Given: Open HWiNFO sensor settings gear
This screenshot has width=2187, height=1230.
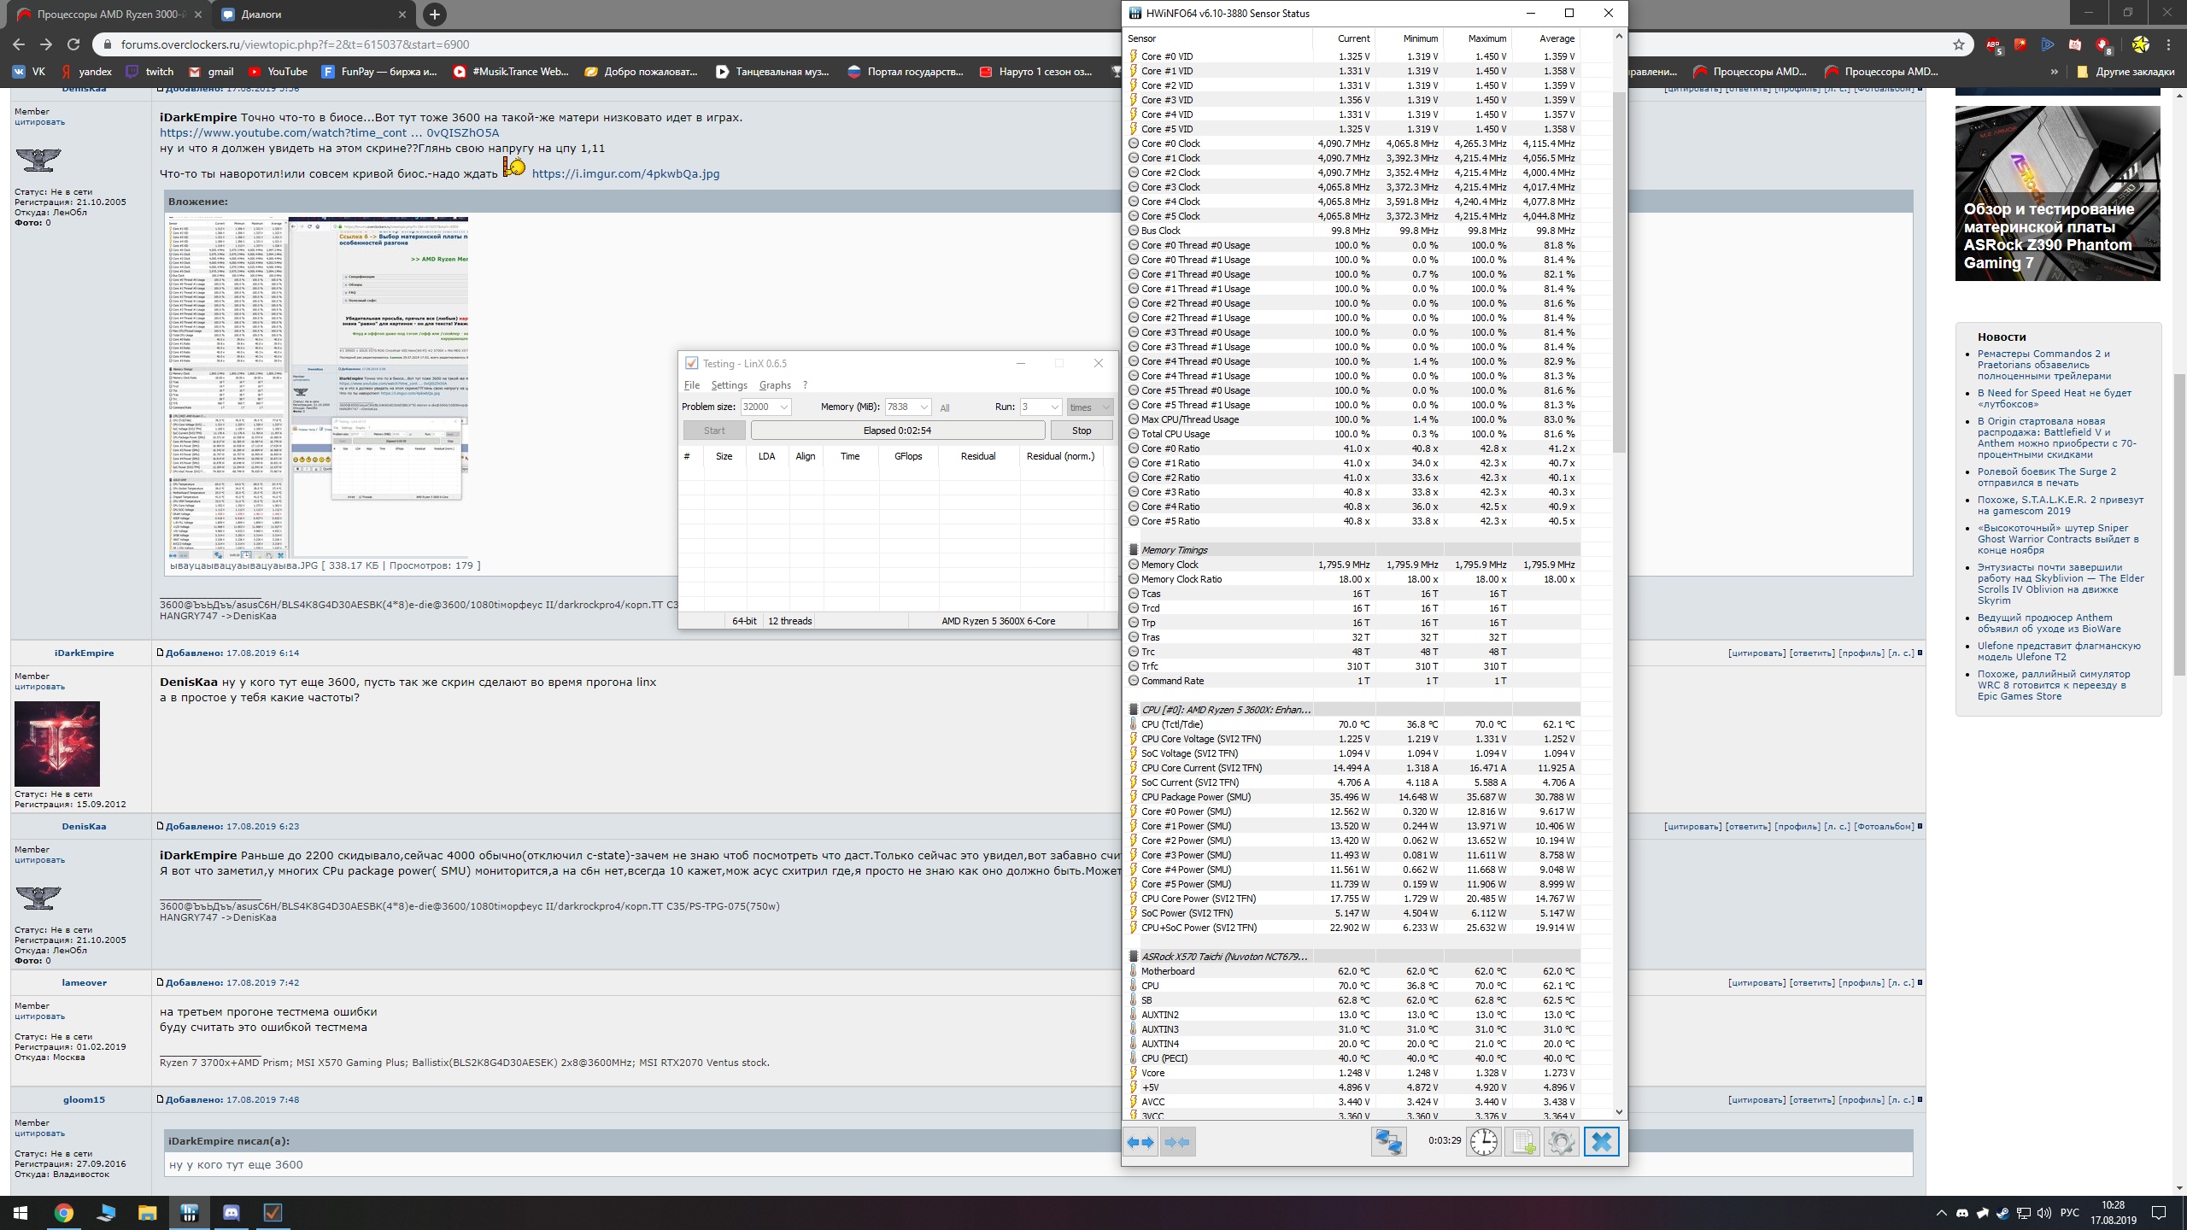Looking at the screenshot, I should point(1561,1142).
